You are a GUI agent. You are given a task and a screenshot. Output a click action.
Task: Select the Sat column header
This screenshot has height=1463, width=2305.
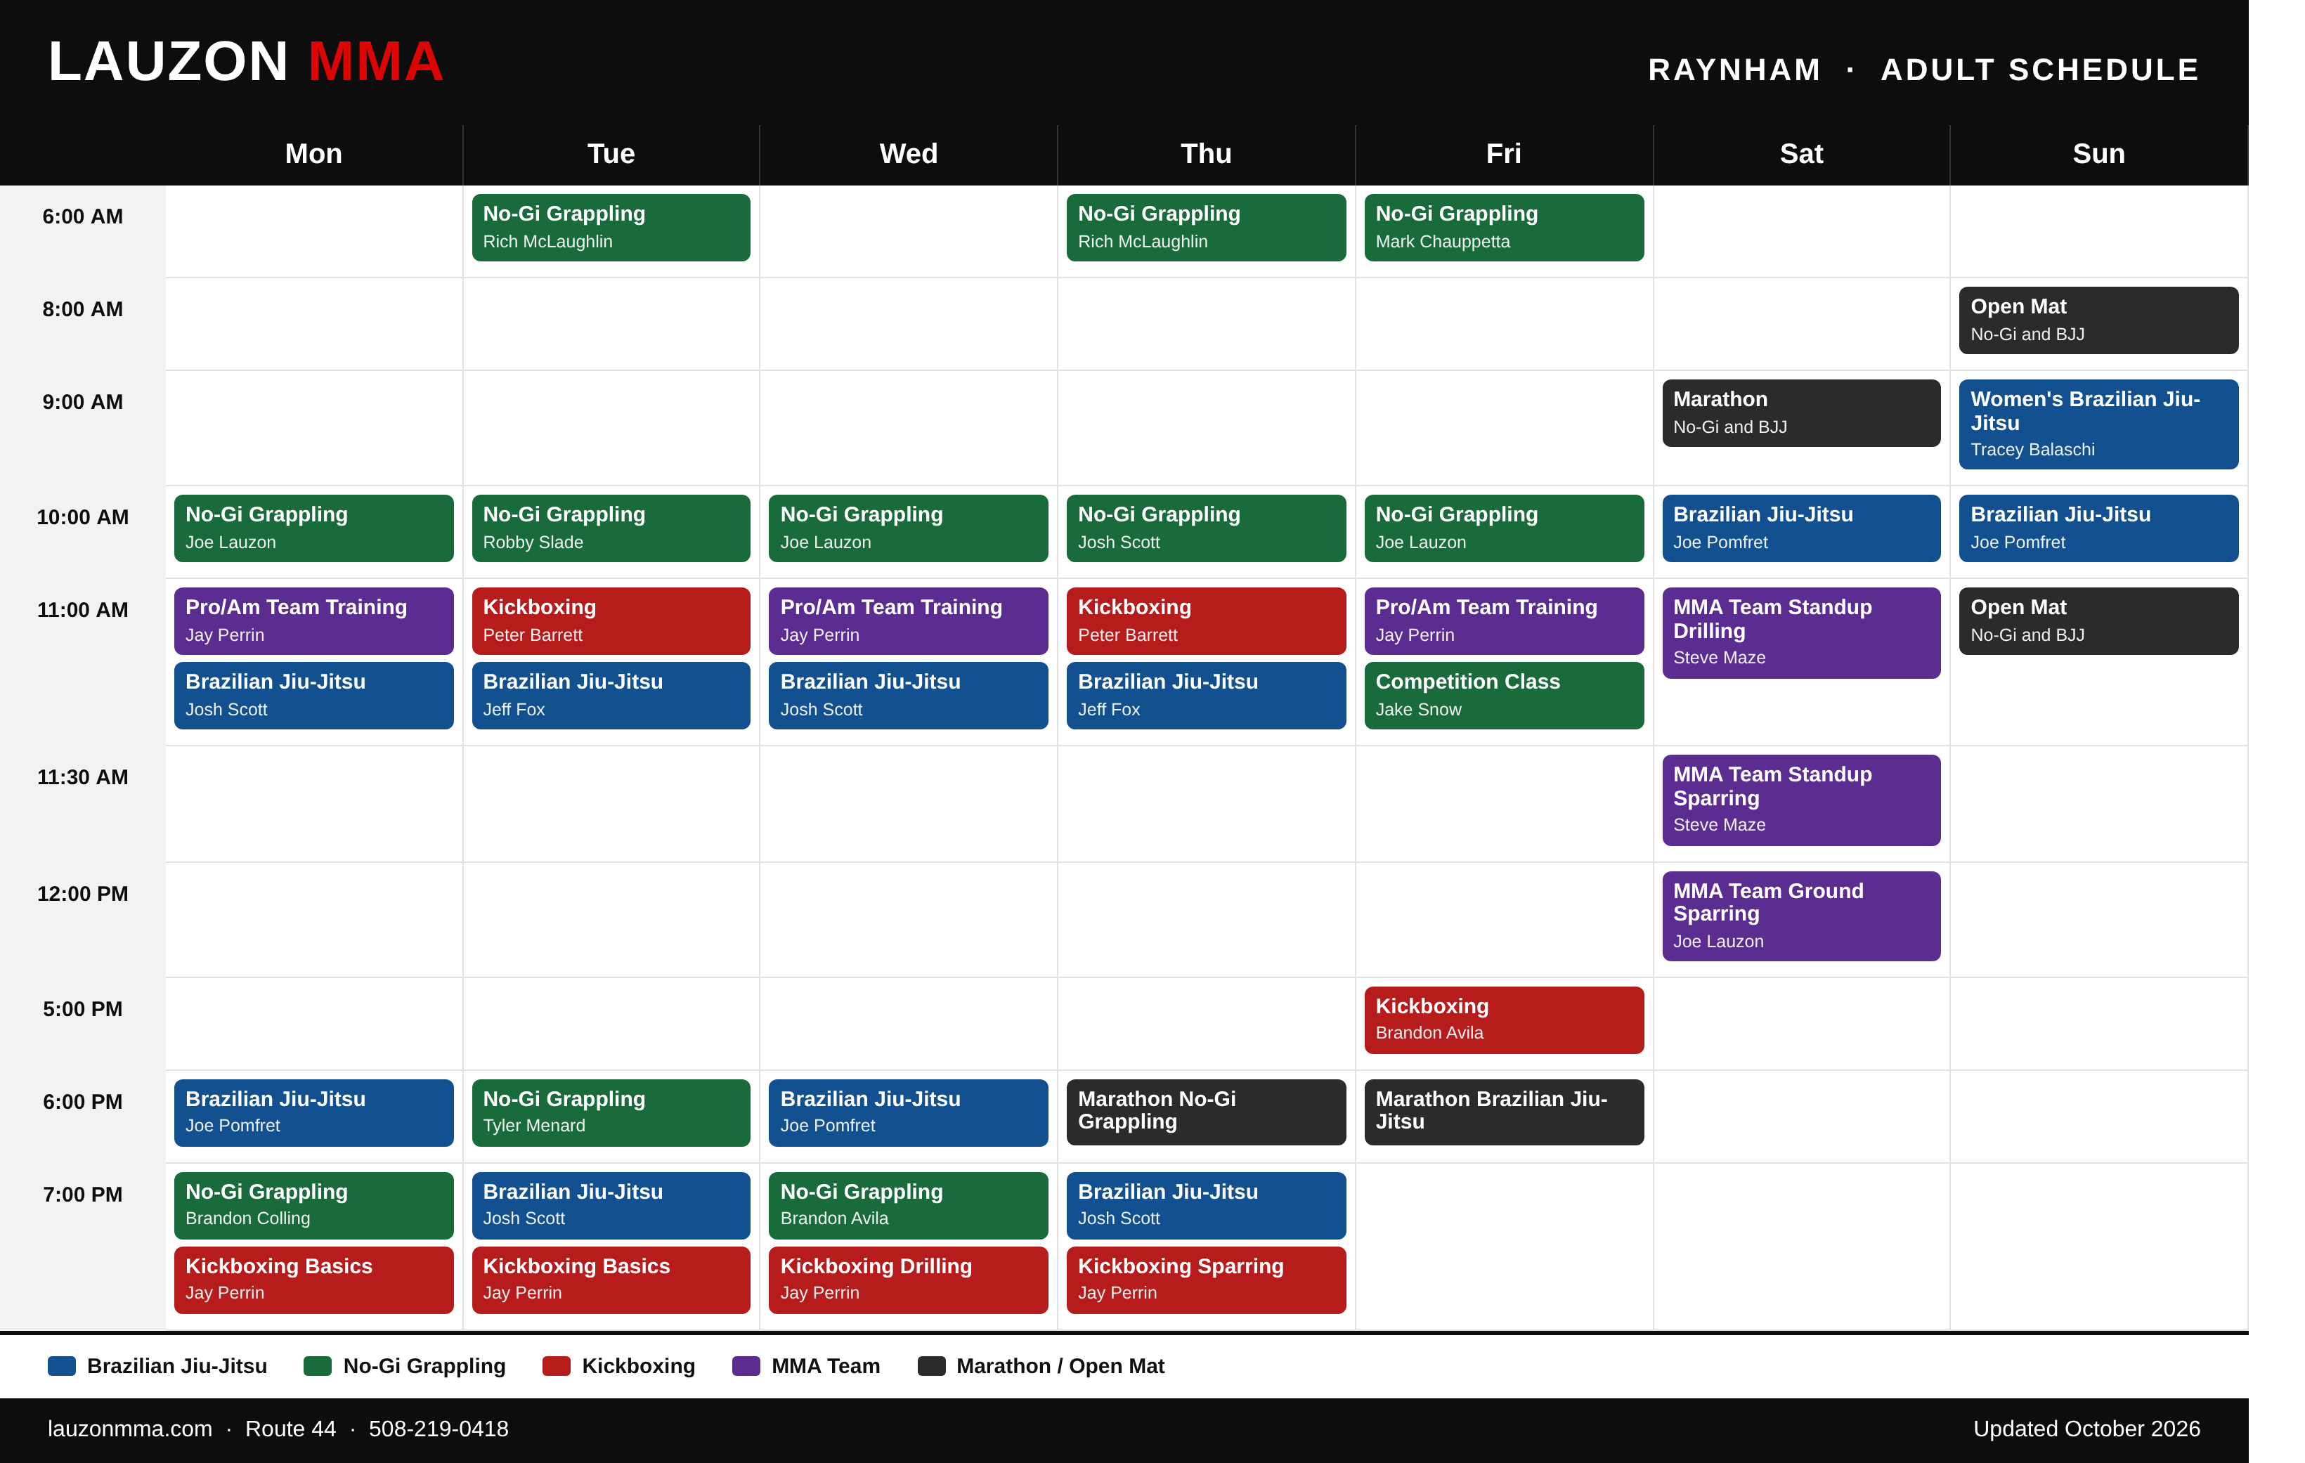point(1802,153)
